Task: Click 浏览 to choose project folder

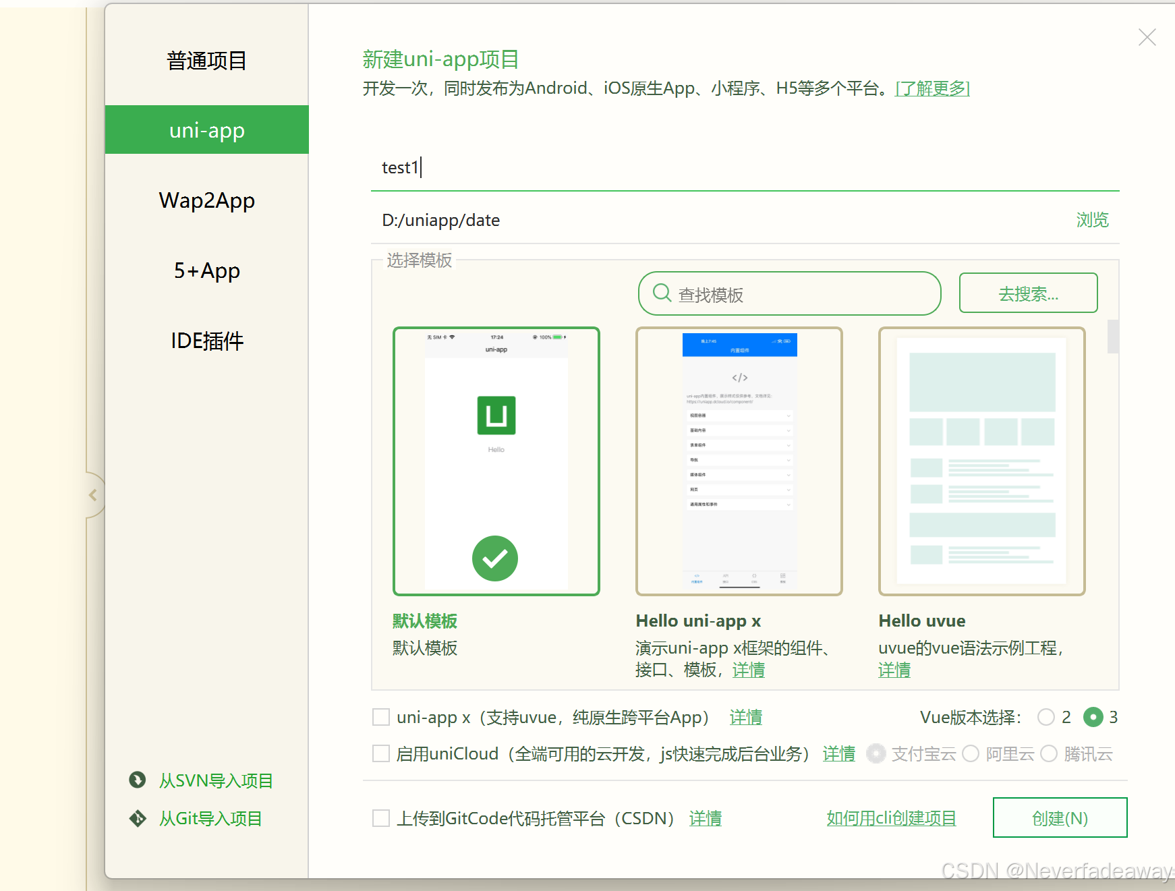Action: [1091, 220]
